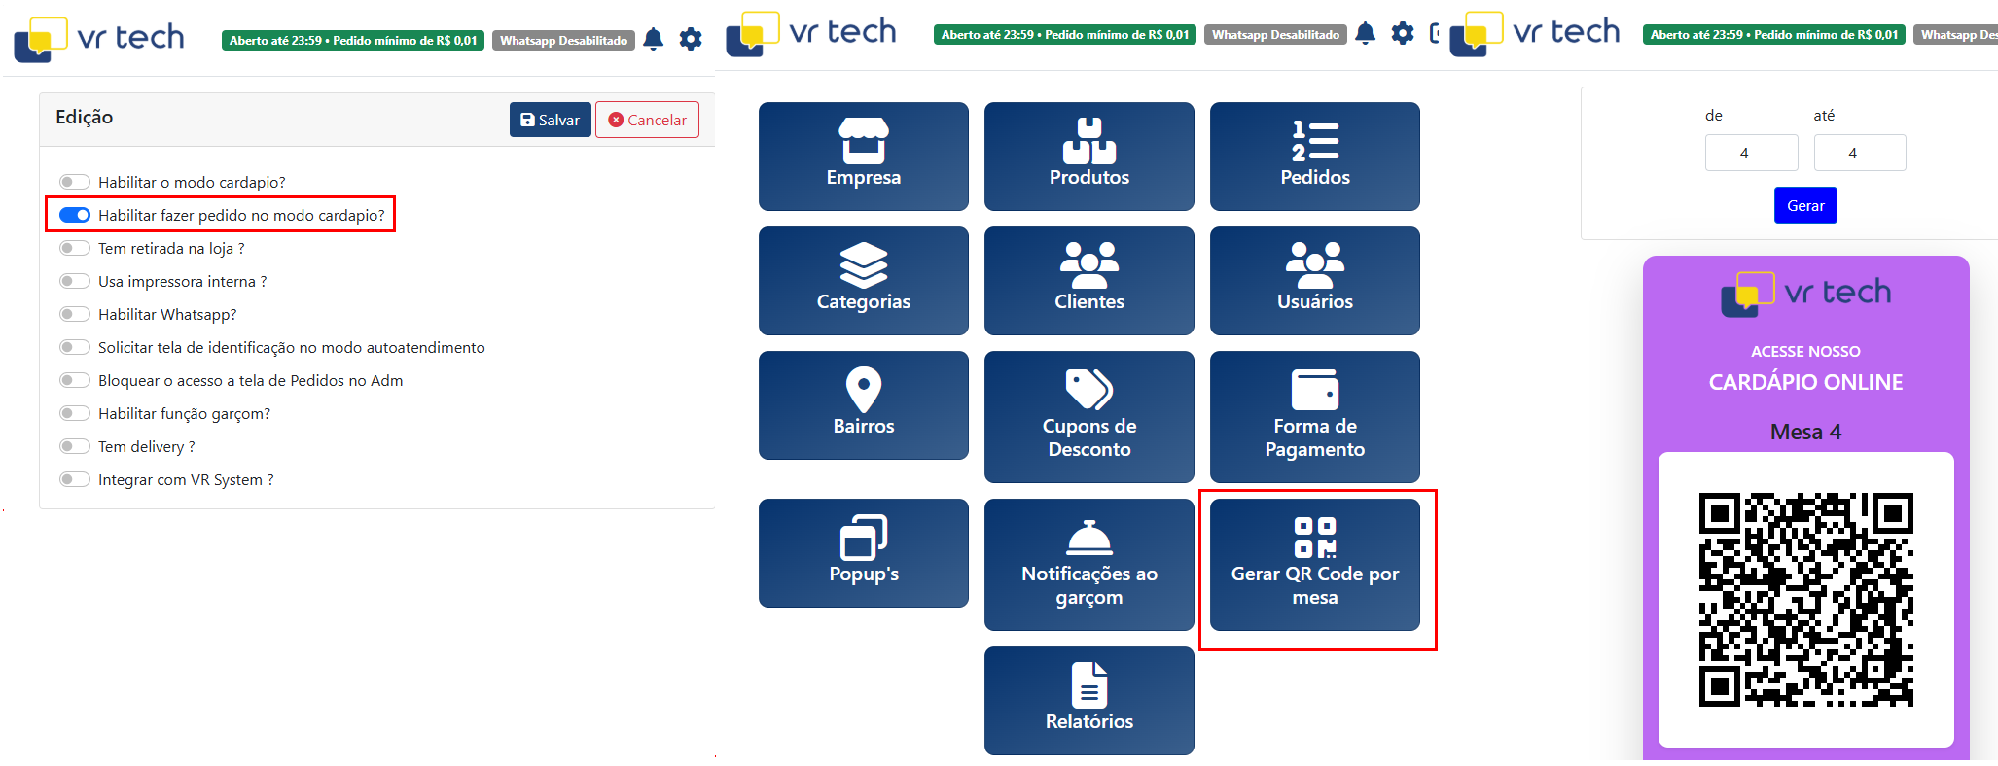Click the vr tech logo above the Edição panel
Screen dimensions: 1998x766
[99, 39]
